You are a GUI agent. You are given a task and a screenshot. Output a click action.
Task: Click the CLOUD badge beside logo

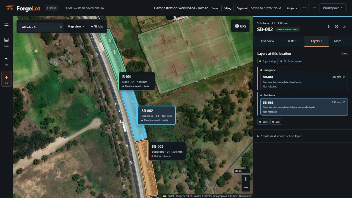[x=51, y=8]
